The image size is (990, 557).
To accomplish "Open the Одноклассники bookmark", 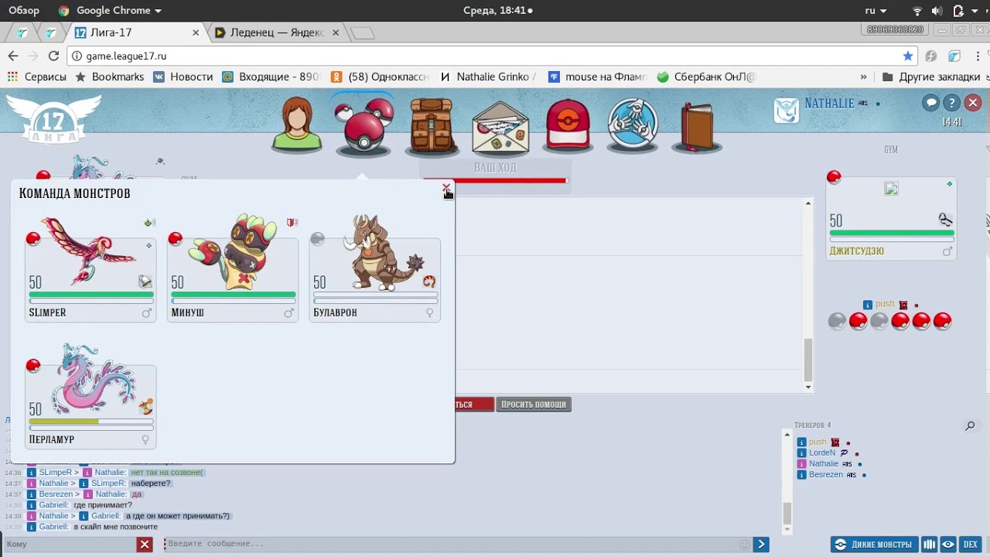I will coord(380,77).
